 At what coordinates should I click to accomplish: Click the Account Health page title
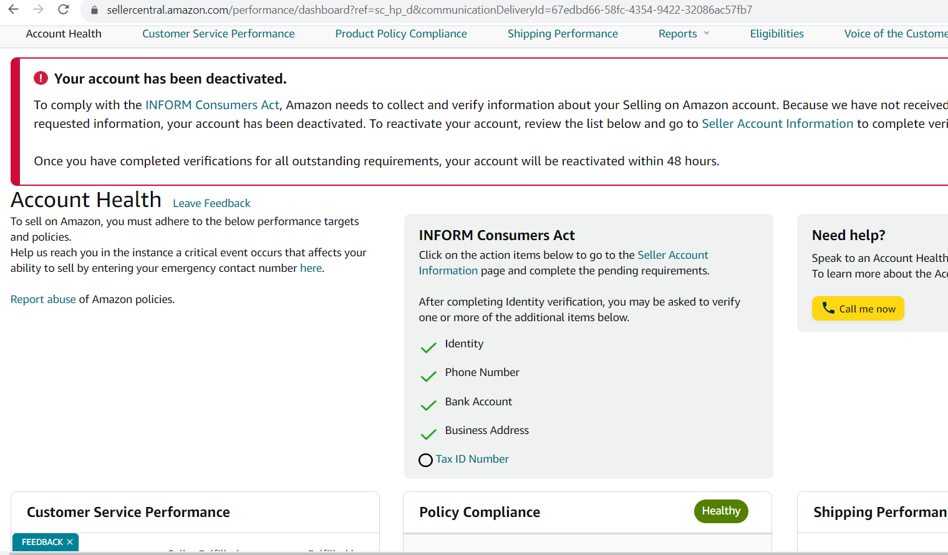point(86,200)
